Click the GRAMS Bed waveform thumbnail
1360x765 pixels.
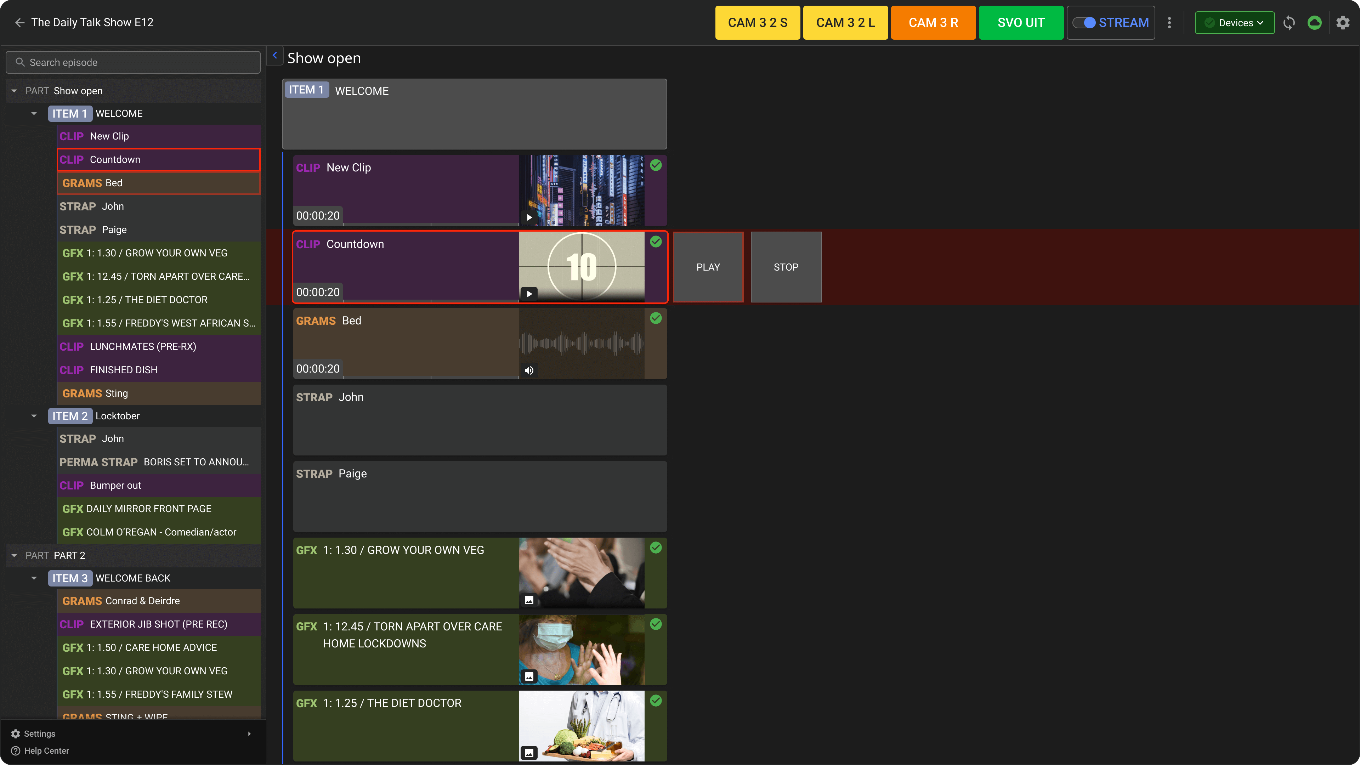(x=581, y=344)
